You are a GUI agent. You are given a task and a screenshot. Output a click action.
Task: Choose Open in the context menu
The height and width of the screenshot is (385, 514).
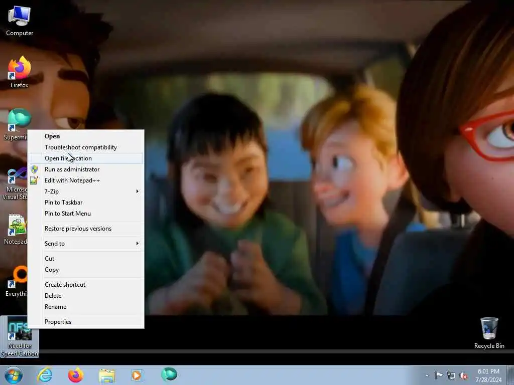pyautogui.click(x=86, y=136)
